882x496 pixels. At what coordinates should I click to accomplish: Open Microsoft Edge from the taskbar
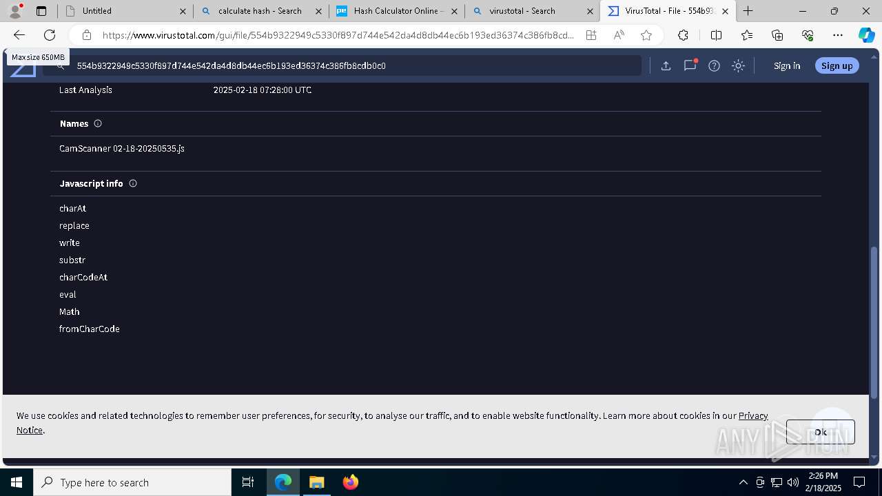(x=283, y=482)
